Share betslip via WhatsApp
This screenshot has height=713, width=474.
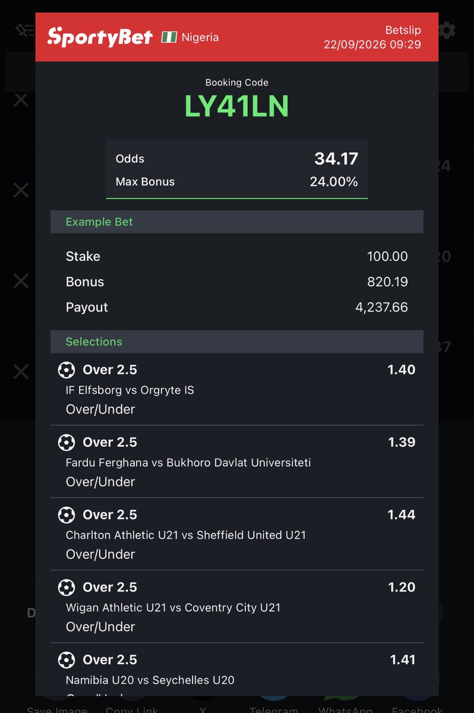coord(345,709)
